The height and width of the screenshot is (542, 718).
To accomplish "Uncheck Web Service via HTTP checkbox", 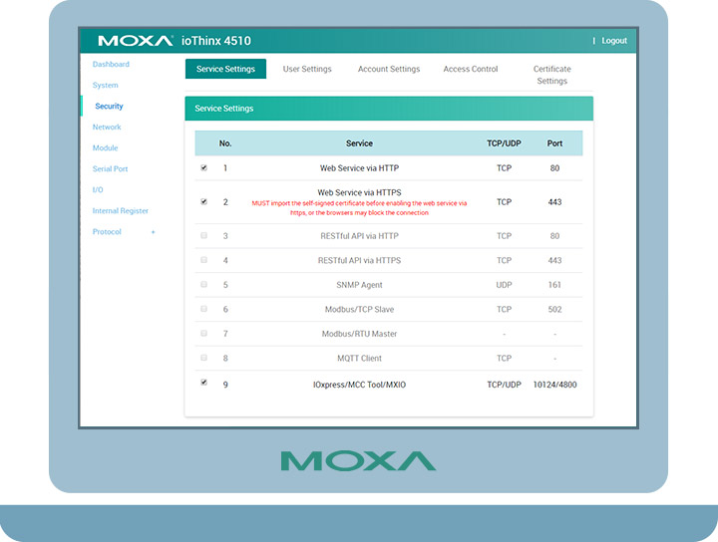I will [x=203, y=167].
